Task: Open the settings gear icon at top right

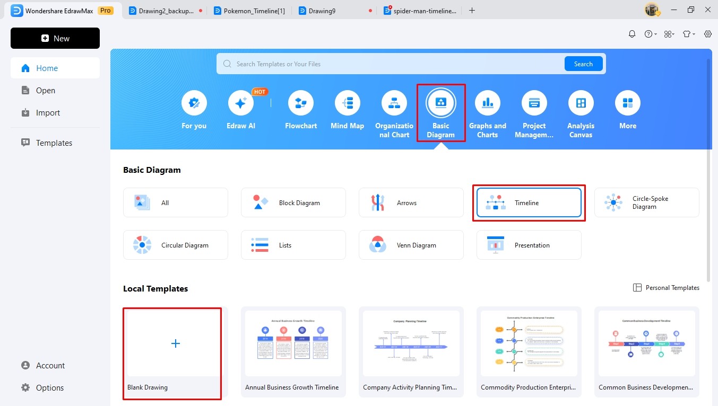Action: pyautogui.click(x=708, y=34)
